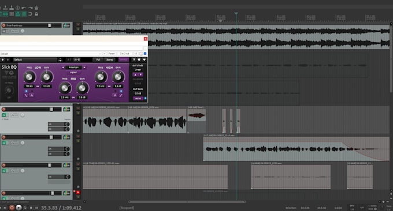Screen dimensions: 393x211
Task: Click the horizontal arrange scrollbar
Action: click(187, 202)
